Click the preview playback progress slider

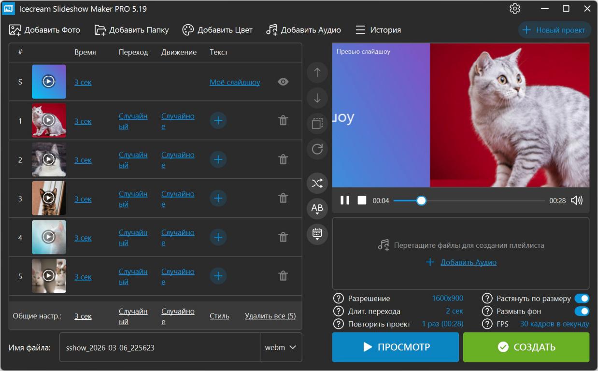click(469, 200)
